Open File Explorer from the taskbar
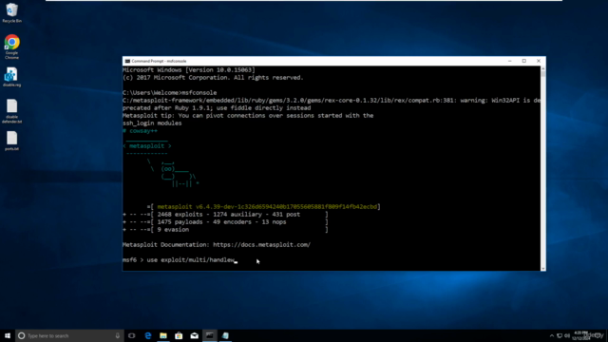This screenshot has width=608, height=342. (x=163, y=335)
